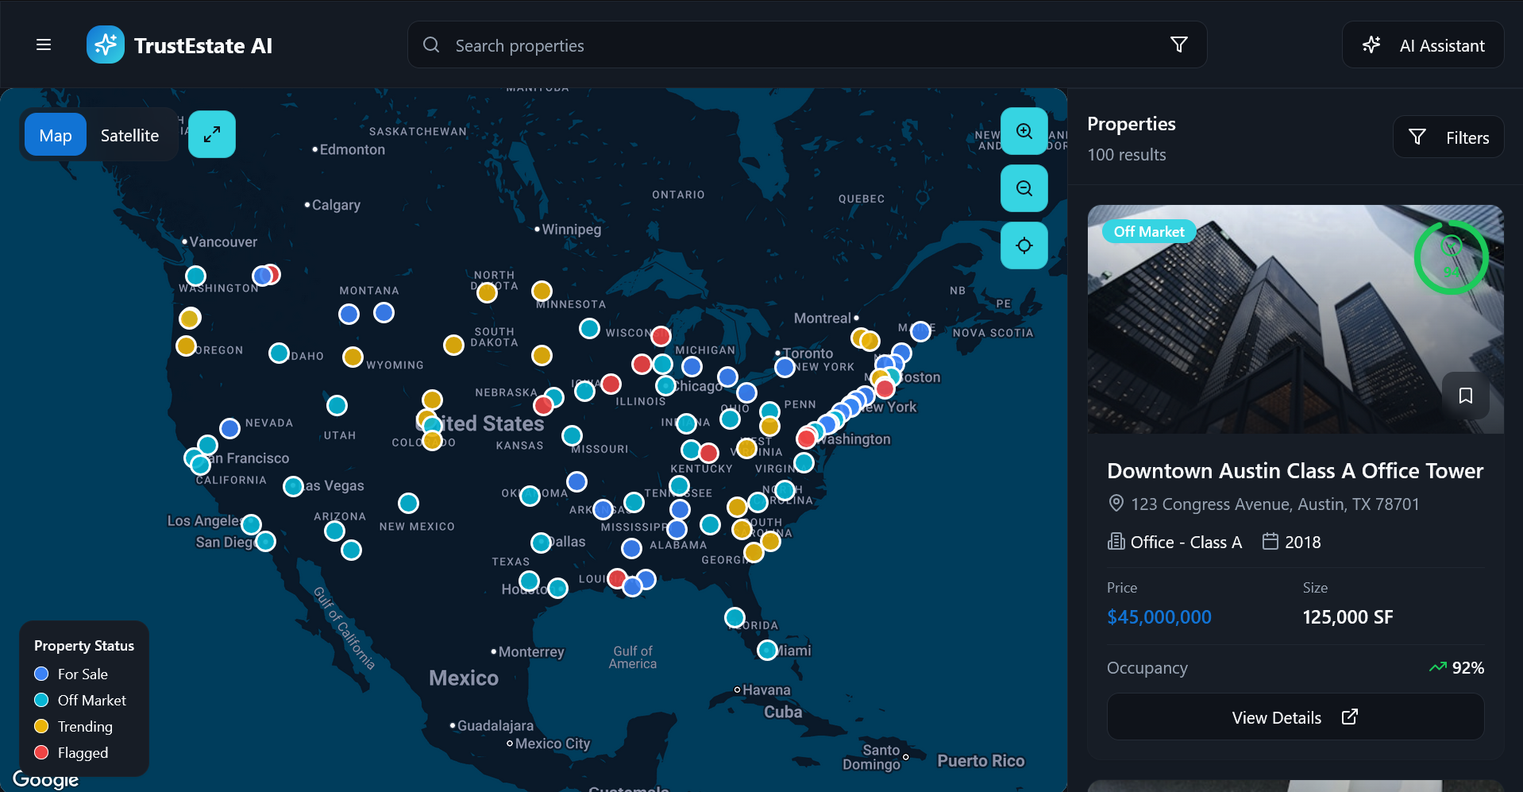1523x792 pixels.
Task: Click the AI Assistant sparkle icon
Action: pyautogui.click(x=1371, y=44)
